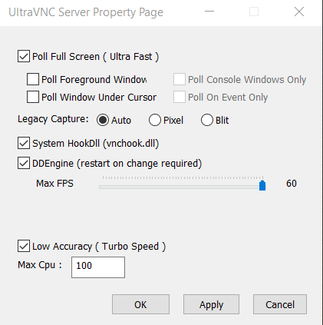Confirm settings with the OK button
Image resolution: width=323 pixels, height=325 pixels.
tap(140, 304)
